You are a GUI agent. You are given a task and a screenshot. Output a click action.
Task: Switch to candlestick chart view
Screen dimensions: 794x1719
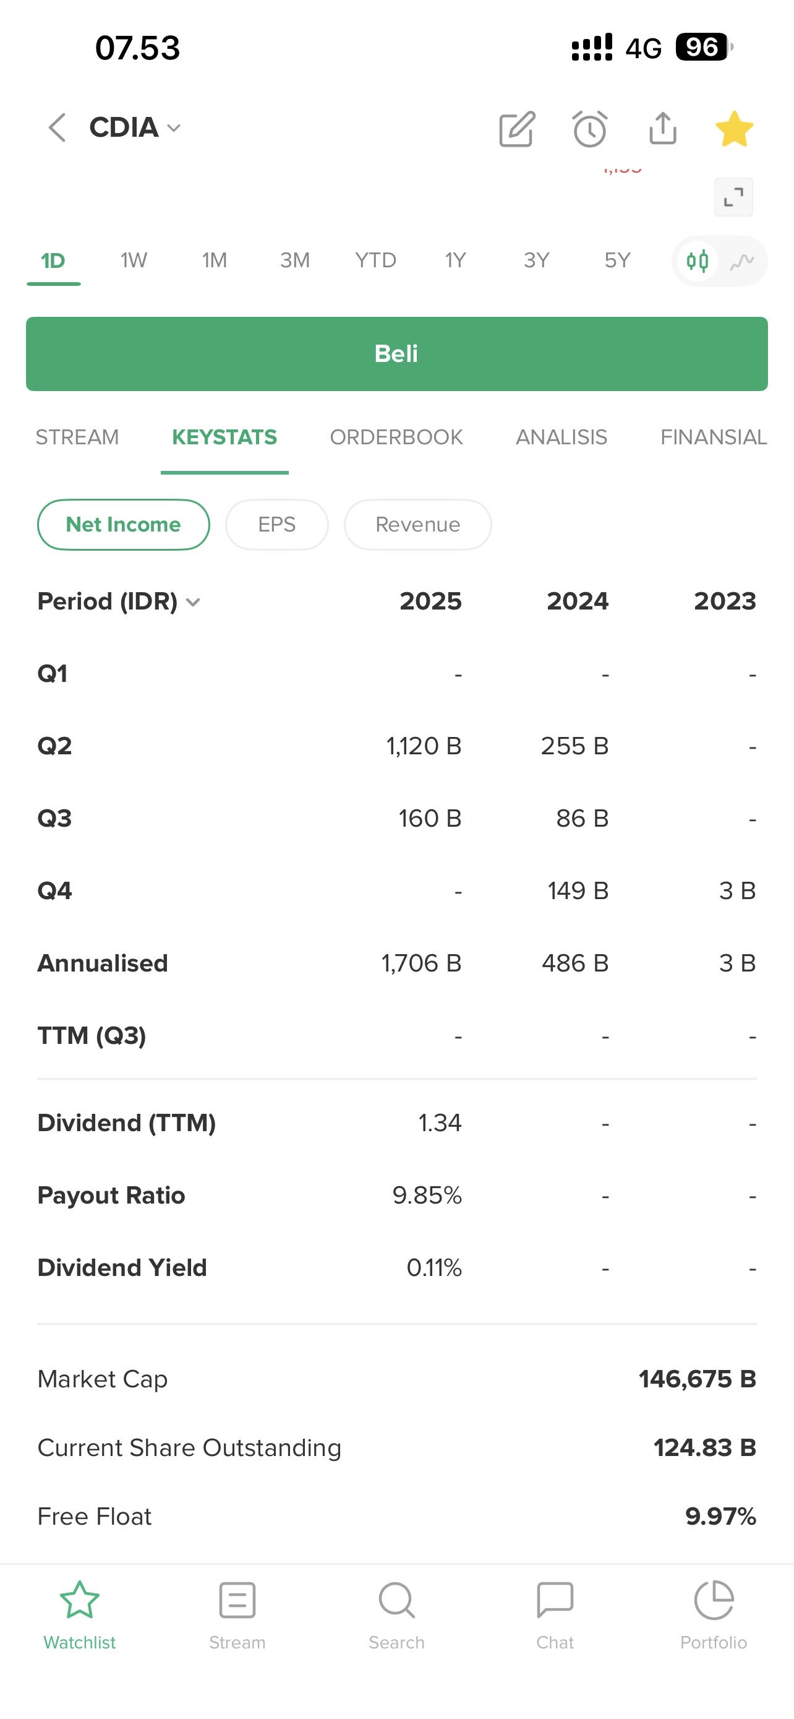(x=698, y=261)
